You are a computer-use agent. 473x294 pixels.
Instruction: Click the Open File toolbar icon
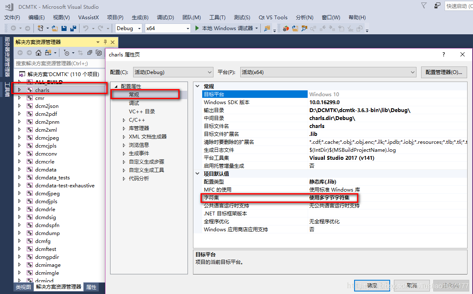(x=54, y=28)
